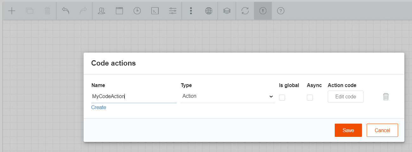Enable the Is global checkbox
This screenshot has height=152, width=412.
click(282, 97)
